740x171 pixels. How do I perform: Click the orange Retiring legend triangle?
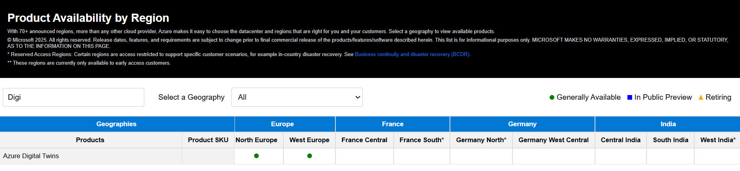pos(701,97)
